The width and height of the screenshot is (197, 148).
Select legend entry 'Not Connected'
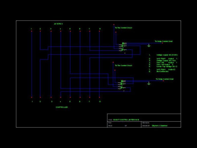pyautogui.click(x=162, y=71)
